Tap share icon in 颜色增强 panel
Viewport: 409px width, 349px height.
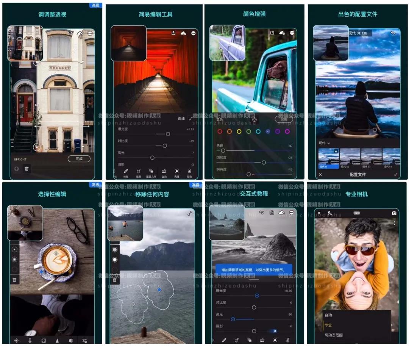click(x=272, y=33)
